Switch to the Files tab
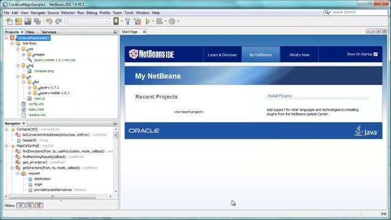391x220 pixels. (30, 32)
